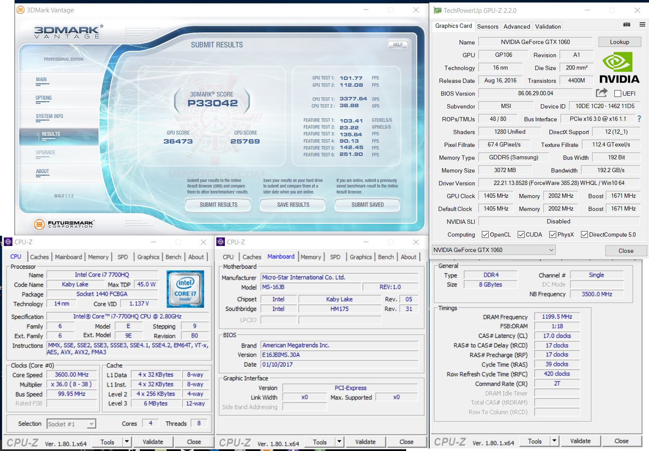This screenshot has height=451, width=649.
Task: Toggle the OpenCL checkbox
Action: (x=485, y=234)
